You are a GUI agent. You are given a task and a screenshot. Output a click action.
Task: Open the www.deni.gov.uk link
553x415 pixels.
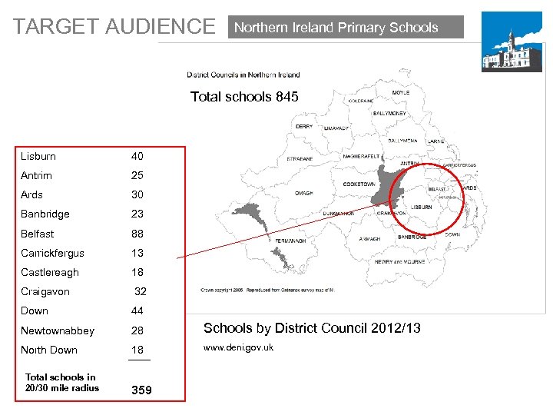pyautogui.click(x=238, y=347)
